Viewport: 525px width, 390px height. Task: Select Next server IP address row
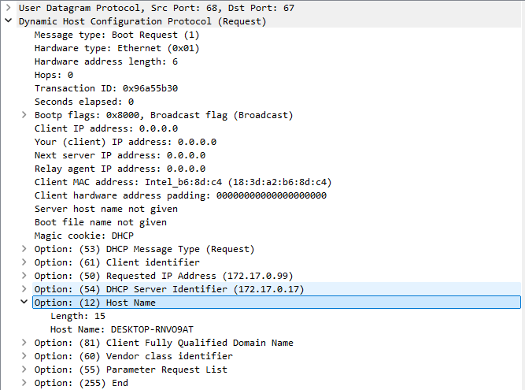277,155
